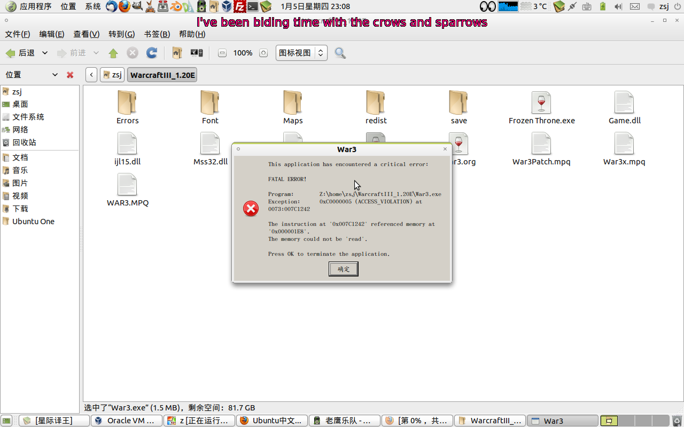This screenshot has width=684, height=427.
Task: Open the 帮助(H) menu
Action: (x=192, y=34)
